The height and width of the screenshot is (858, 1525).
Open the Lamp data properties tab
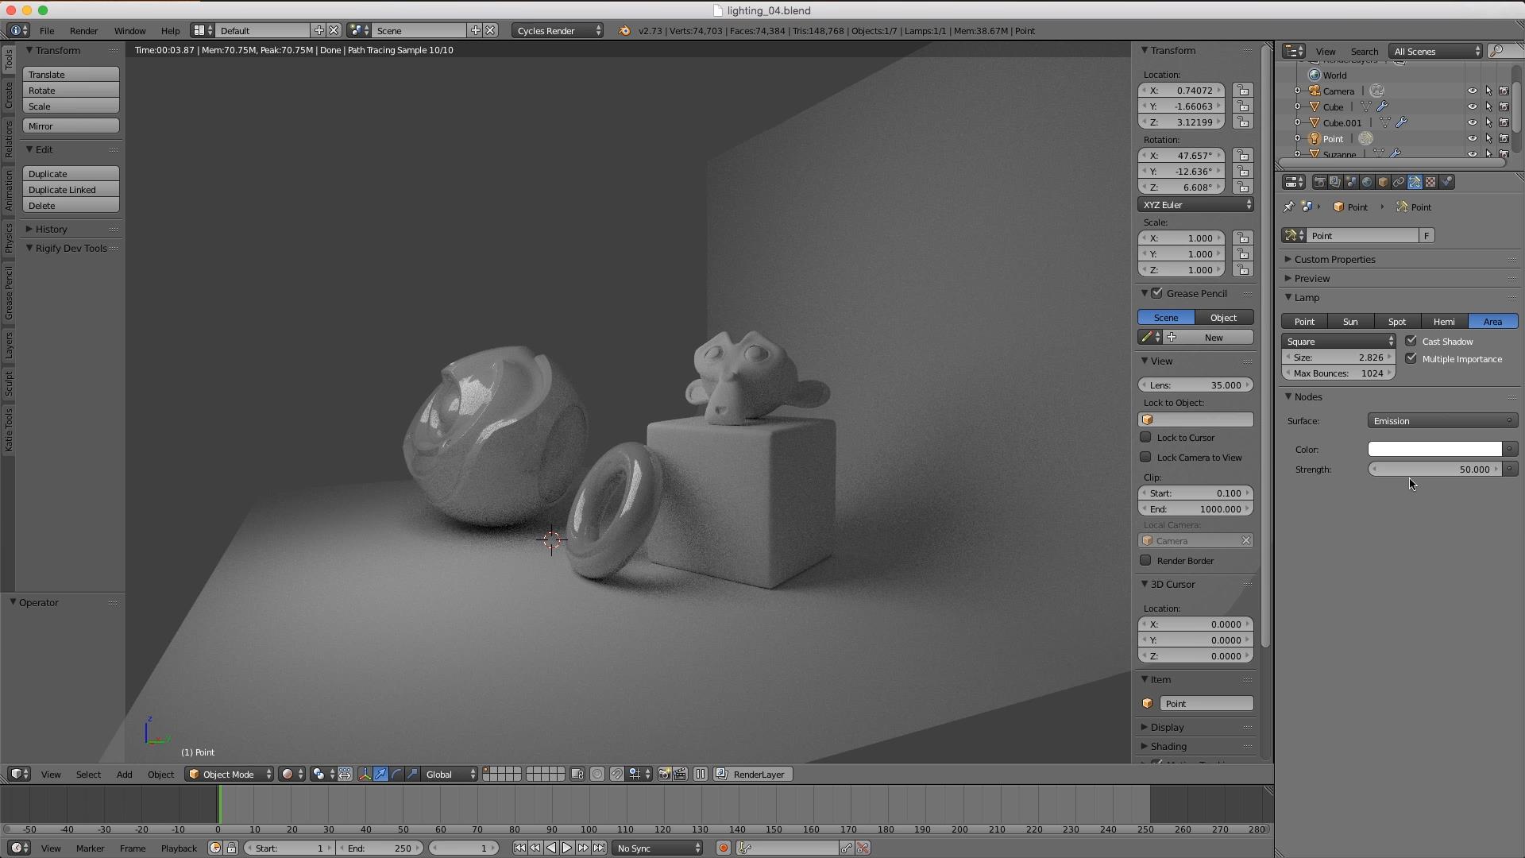point(1415,182)
